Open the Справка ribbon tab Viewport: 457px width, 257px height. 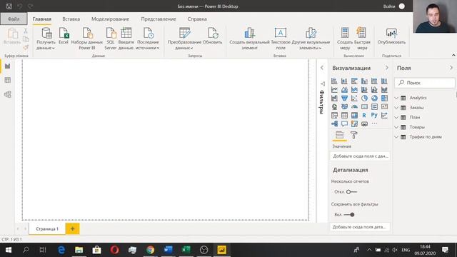coord(197,19)
